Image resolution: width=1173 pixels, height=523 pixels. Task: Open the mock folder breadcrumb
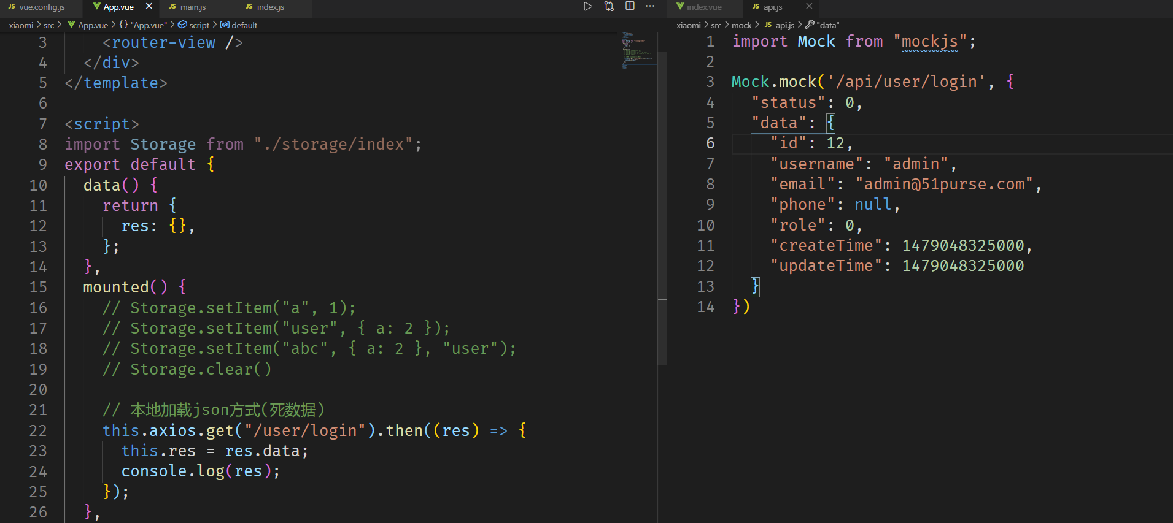pos(741,25)
